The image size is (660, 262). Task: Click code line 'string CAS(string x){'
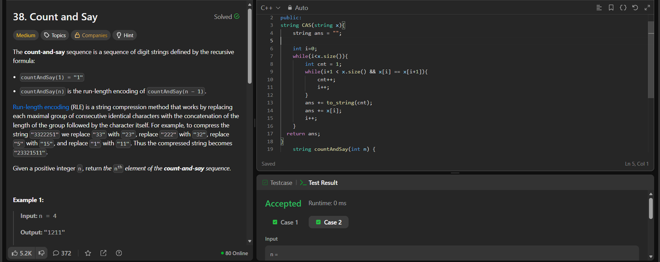pyautogui.click(x=312, y=25)
